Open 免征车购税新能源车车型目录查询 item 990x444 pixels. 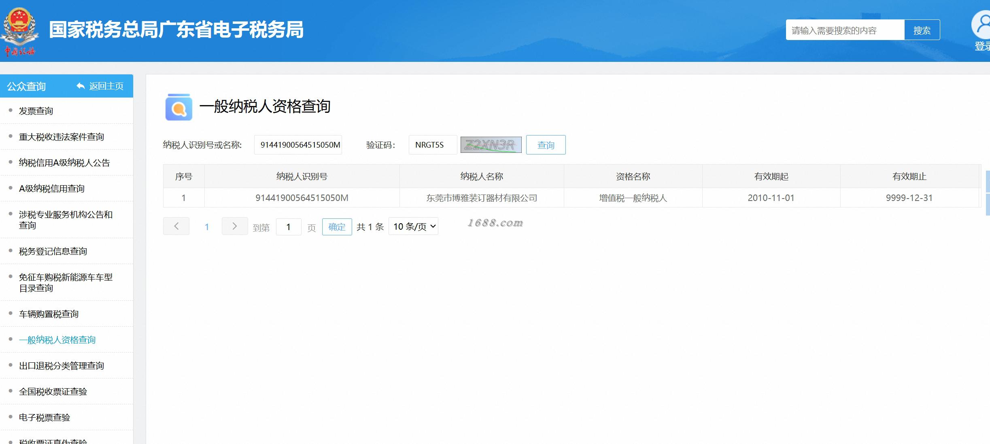66,283
